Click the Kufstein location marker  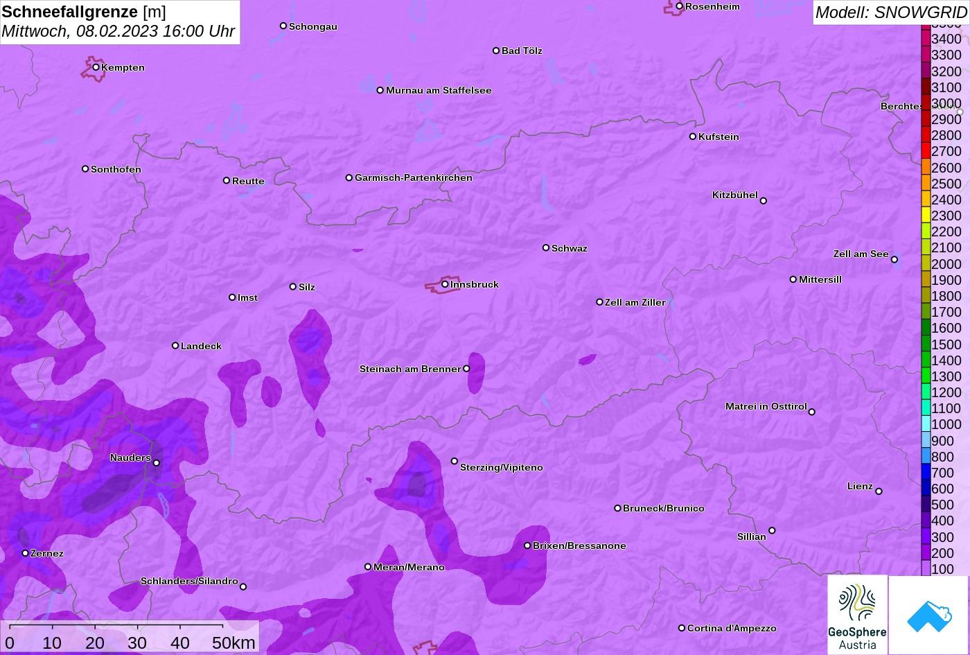(692, 137)
